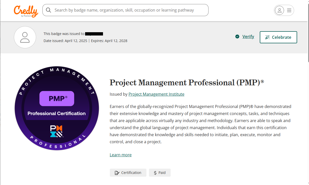Viewport: 309px width, 185px height.
Task: Click the badge earner avatar placeholder
Action: coord(25,37)
